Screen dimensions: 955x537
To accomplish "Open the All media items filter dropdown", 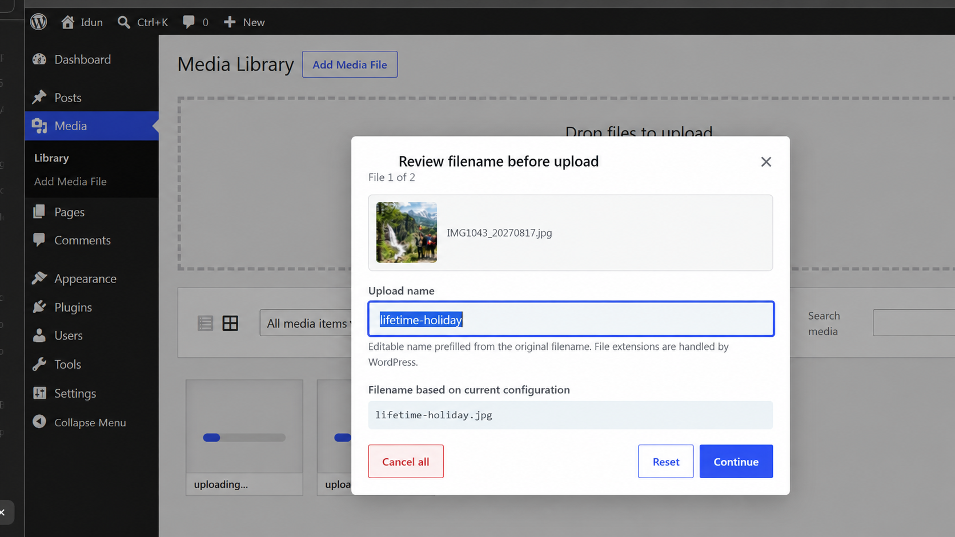I will click(306, 323).
